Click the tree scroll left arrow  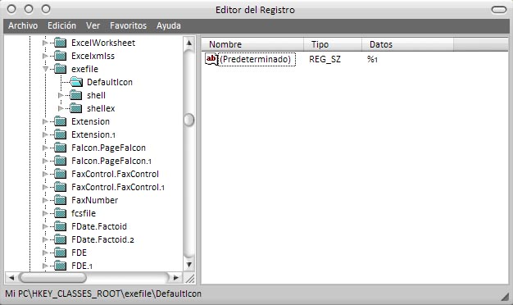(11, 277)
